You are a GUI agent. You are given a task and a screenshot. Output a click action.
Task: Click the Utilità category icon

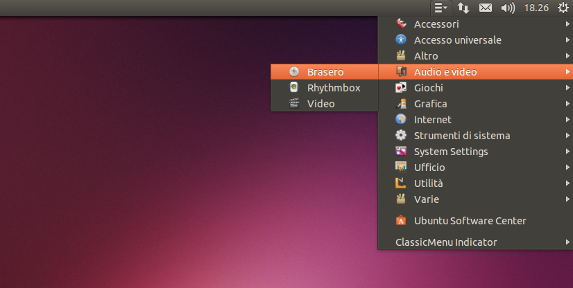coord(401,183)
